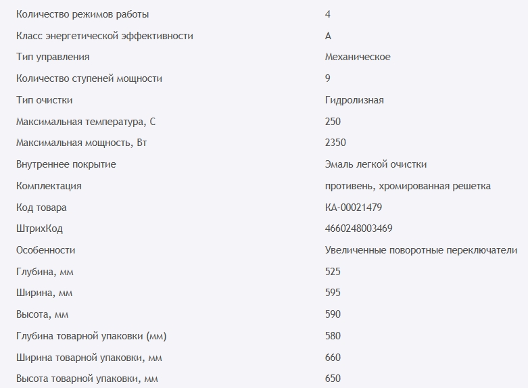The width and height of the screenshot is (528, 388).
Task: Click 'Увеличенные поворотные переключатели' feature text
Action: [x=421, y=250]
